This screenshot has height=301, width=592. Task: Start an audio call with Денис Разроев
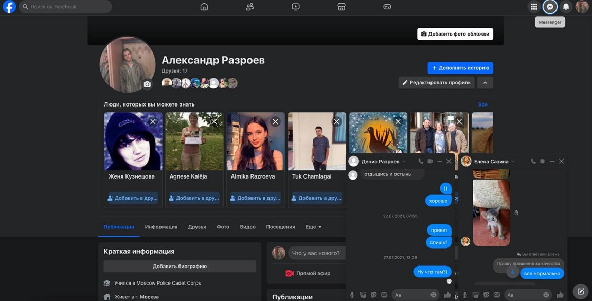pyautogui.click(x=421, y=161)
